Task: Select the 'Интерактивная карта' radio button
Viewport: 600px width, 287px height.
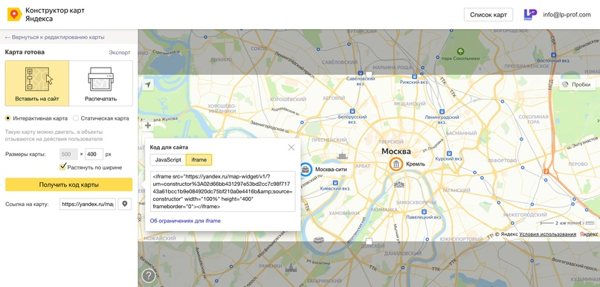Action: [x=7, y=118]
